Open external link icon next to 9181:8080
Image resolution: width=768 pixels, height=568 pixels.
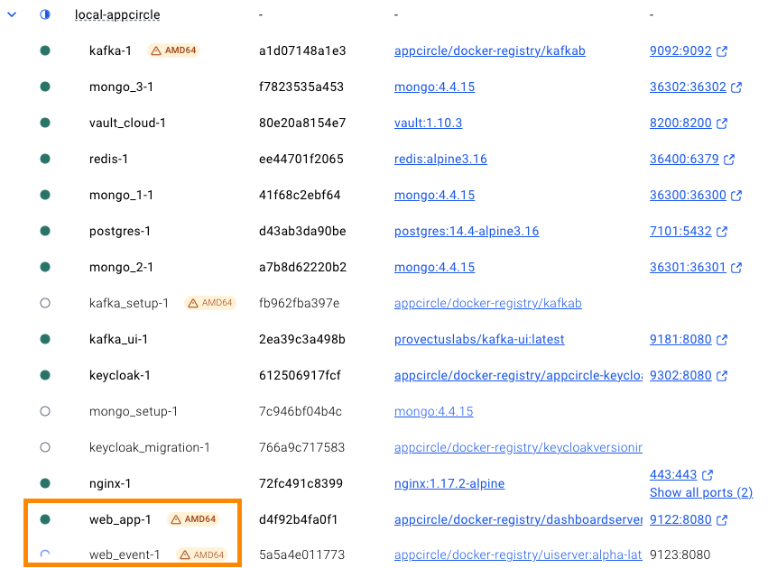722,340
